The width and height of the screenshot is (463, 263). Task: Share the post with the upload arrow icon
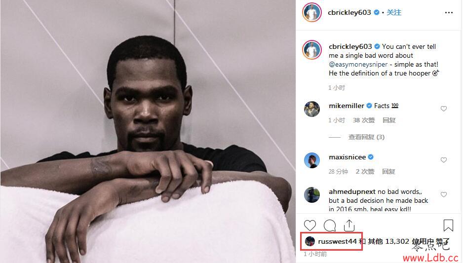click(x=349, y=225)
